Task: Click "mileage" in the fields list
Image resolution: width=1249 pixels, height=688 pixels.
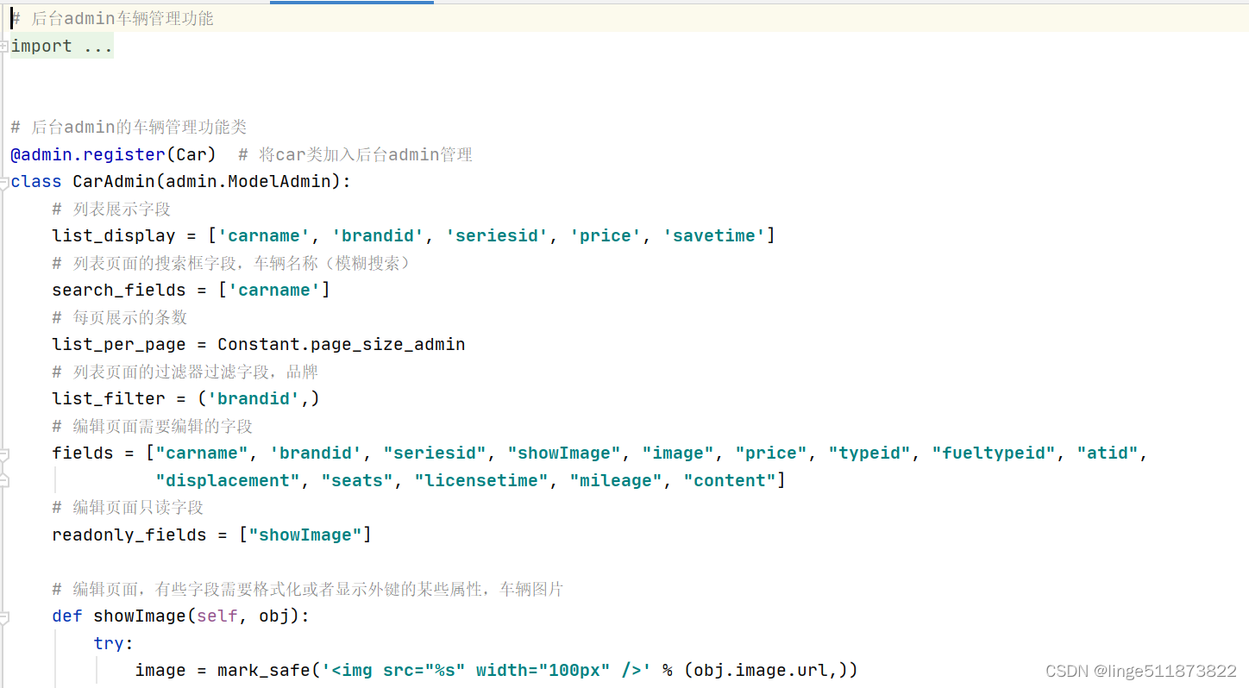Action: tap(616, 481)
